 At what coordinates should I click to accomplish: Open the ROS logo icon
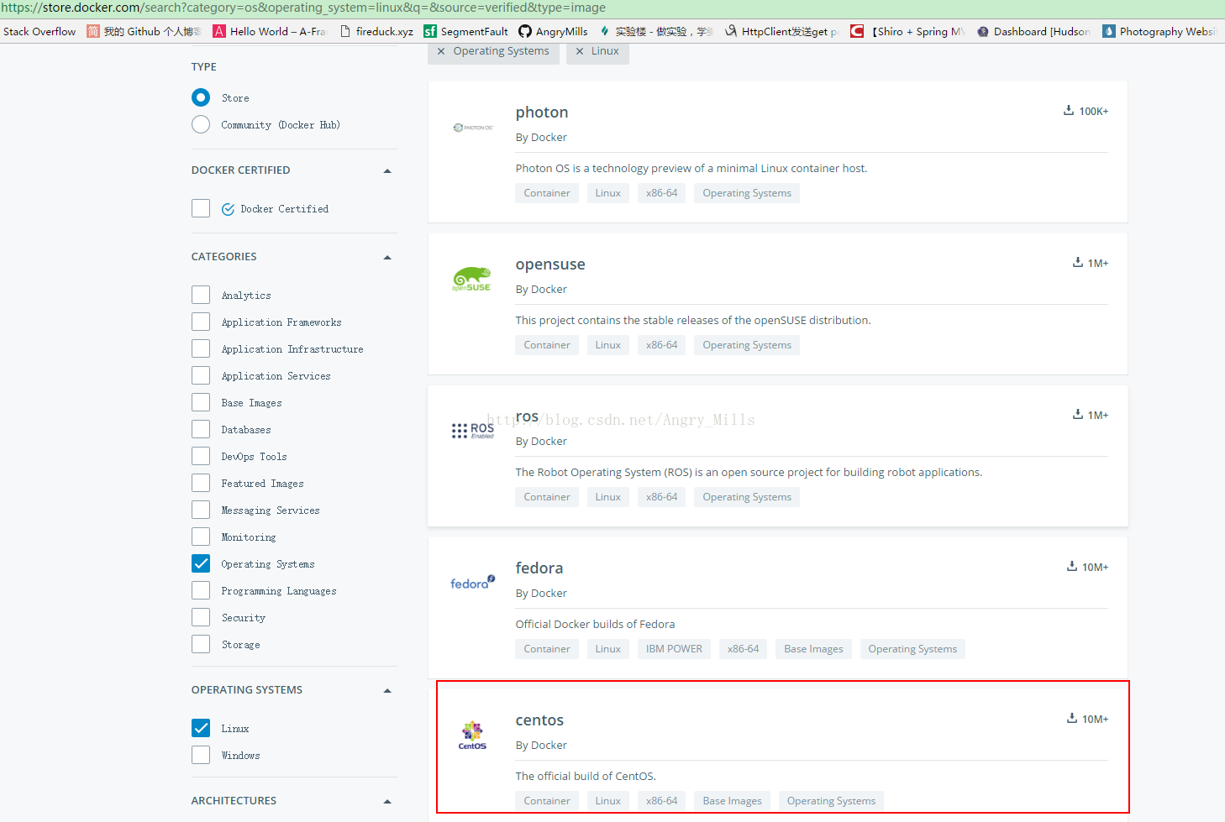[473, 431]
